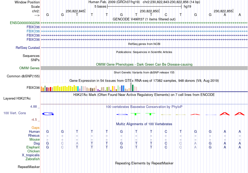Click tallest gray bar in GTEx chart
This screenshot has height=173, width=248.
coord(131,87)
